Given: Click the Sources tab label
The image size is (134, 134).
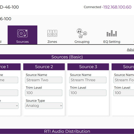Looking at the screenshot, I should 22,42.
